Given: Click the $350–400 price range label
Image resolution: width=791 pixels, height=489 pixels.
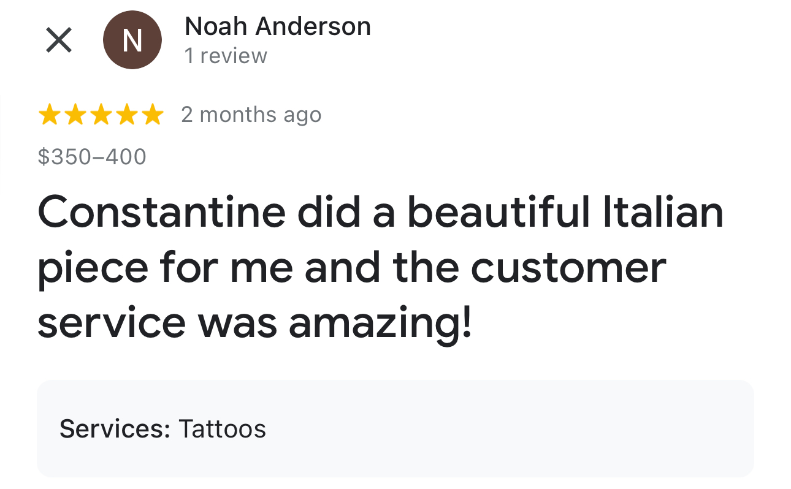Looking at the screenshot, I should coord(92,157).
